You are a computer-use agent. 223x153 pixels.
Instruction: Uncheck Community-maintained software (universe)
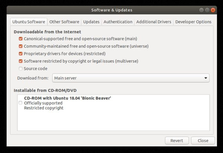pos(21,46)
